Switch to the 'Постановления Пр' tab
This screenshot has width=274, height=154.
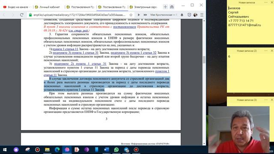[x=81, y=7]
